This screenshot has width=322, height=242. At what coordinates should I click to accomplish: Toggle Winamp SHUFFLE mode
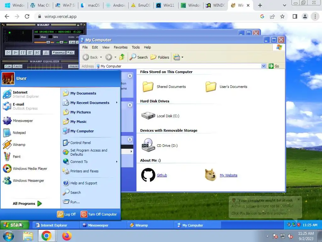coord(59,53)
